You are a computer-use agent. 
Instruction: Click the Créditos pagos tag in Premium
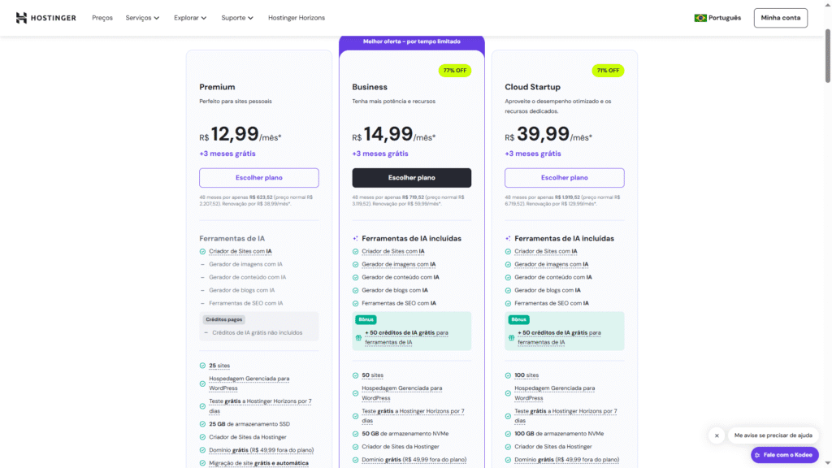tap(224, 319)
